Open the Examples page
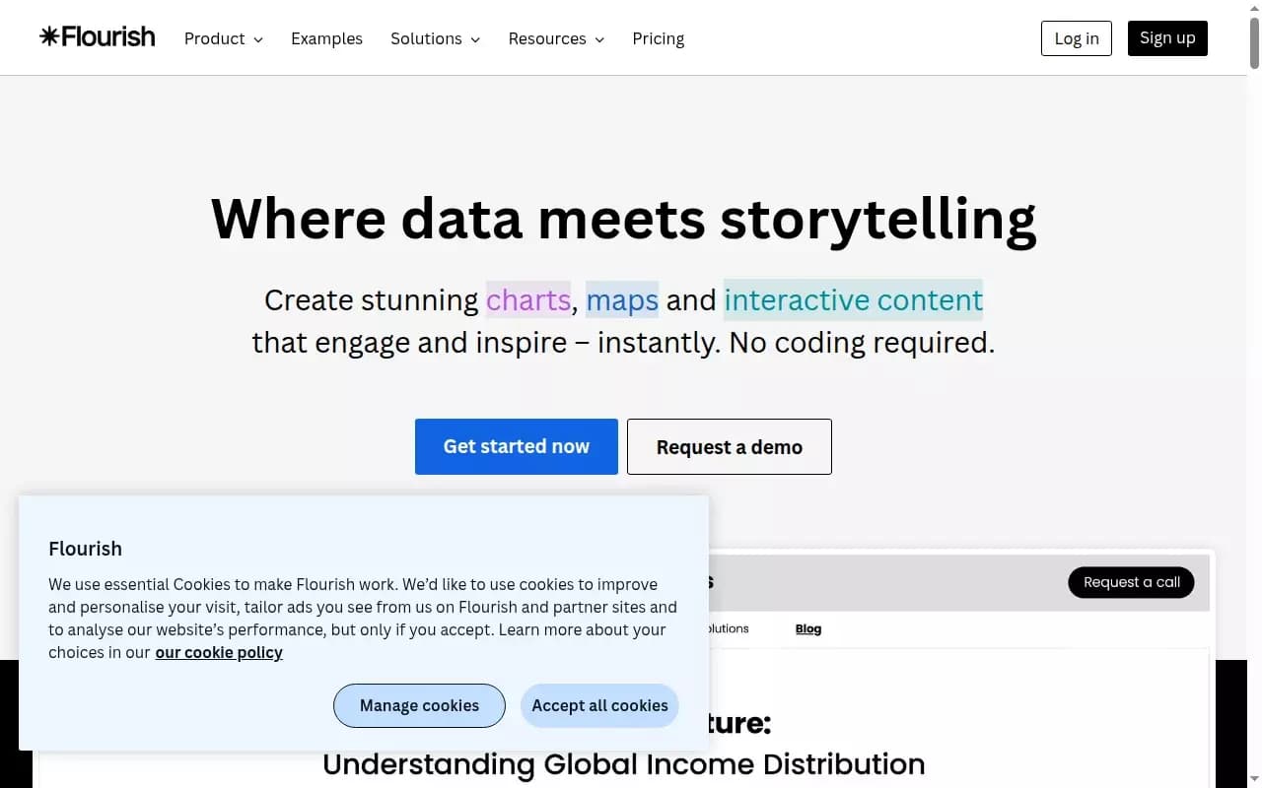Screen dimensions: 1262x788 click(326, 38)
